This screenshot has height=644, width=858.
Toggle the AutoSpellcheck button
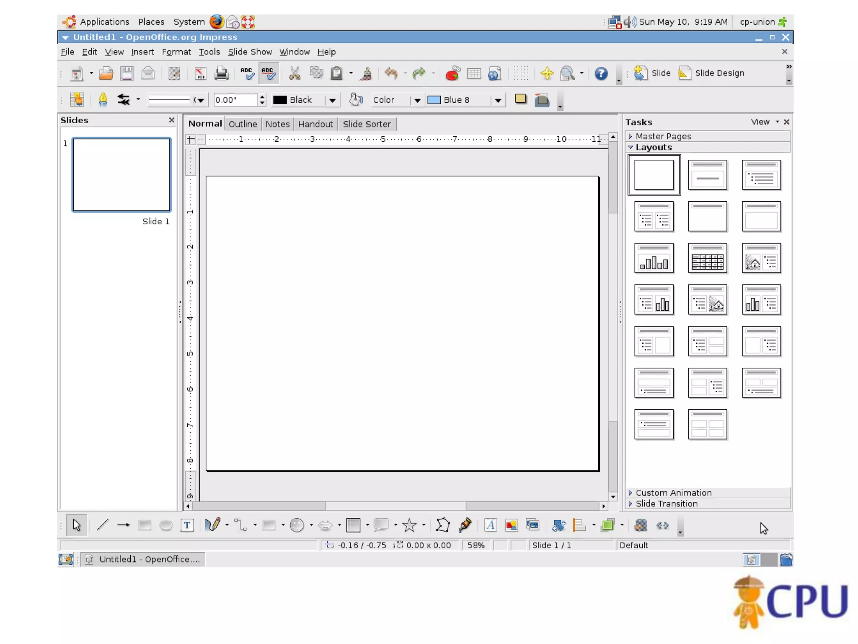(269, 74)
